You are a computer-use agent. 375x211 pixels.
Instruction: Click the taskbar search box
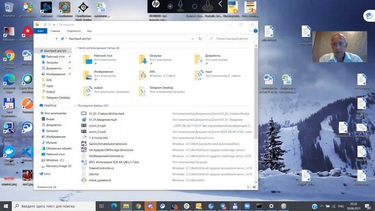pyautogui.click(x=53, y=206)
